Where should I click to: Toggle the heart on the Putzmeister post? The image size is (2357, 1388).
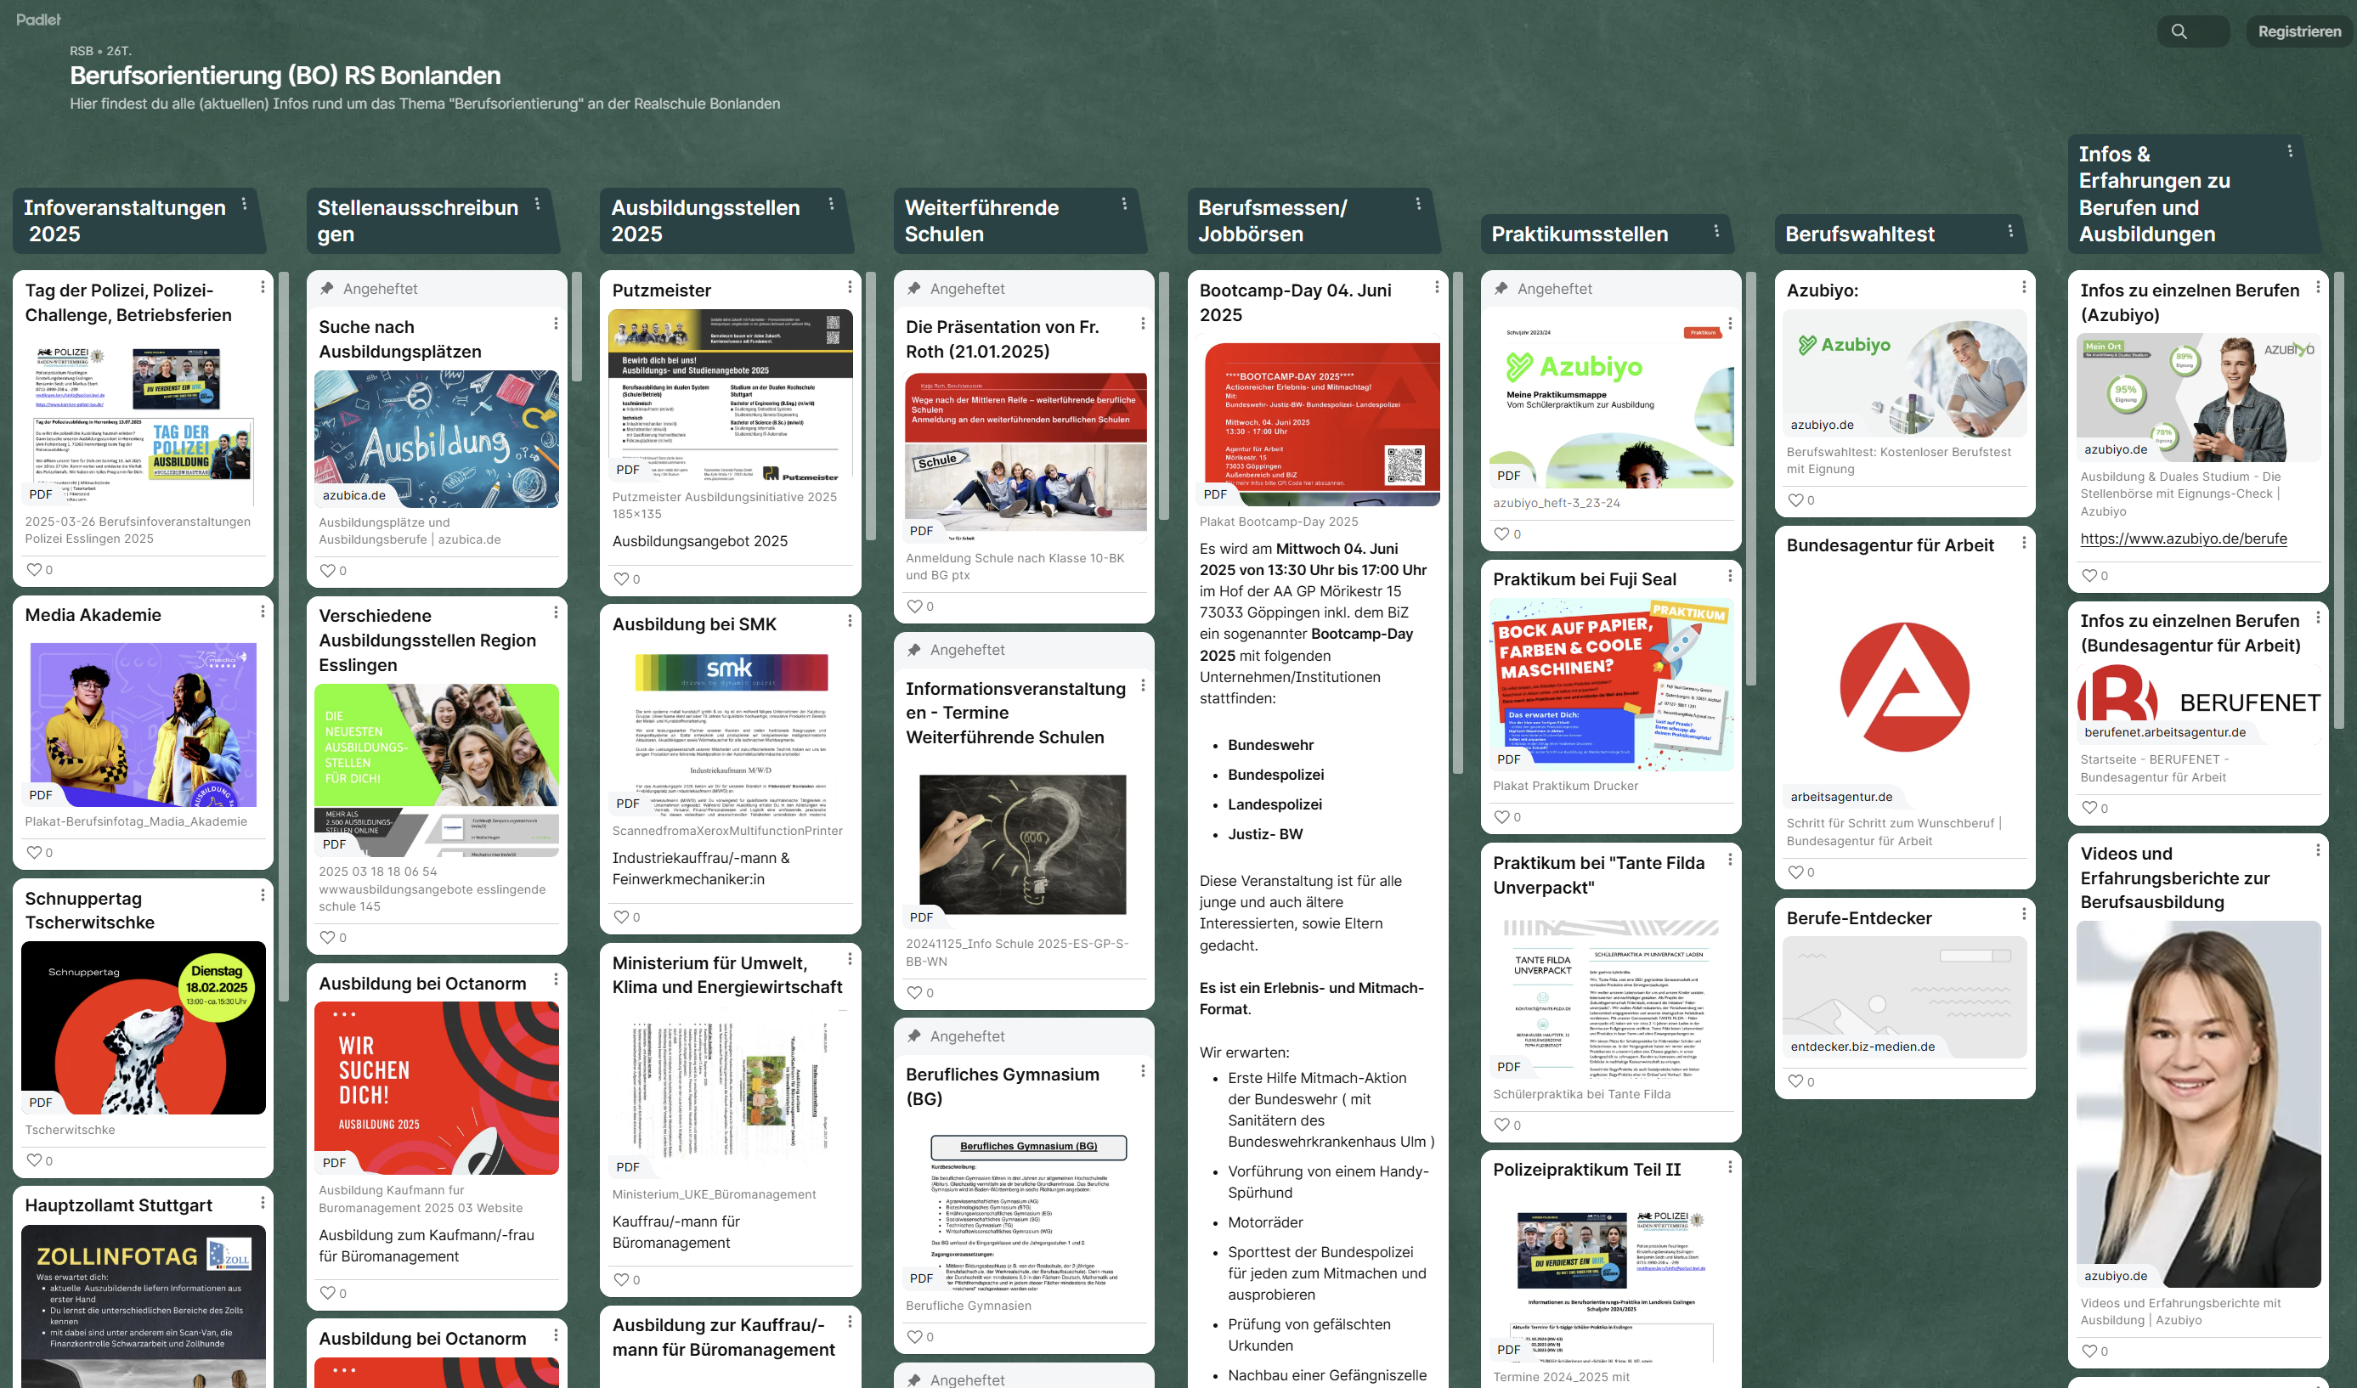[620, 579]
